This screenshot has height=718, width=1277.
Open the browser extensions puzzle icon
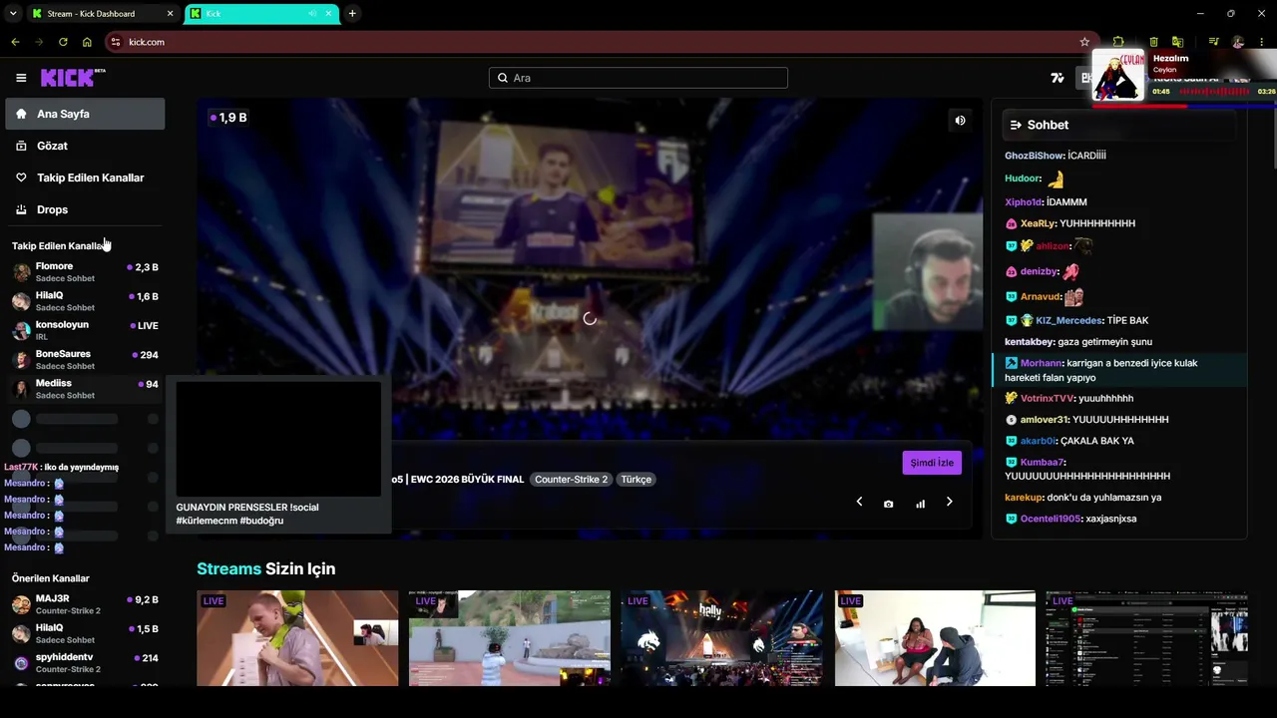click(1118, 42)
